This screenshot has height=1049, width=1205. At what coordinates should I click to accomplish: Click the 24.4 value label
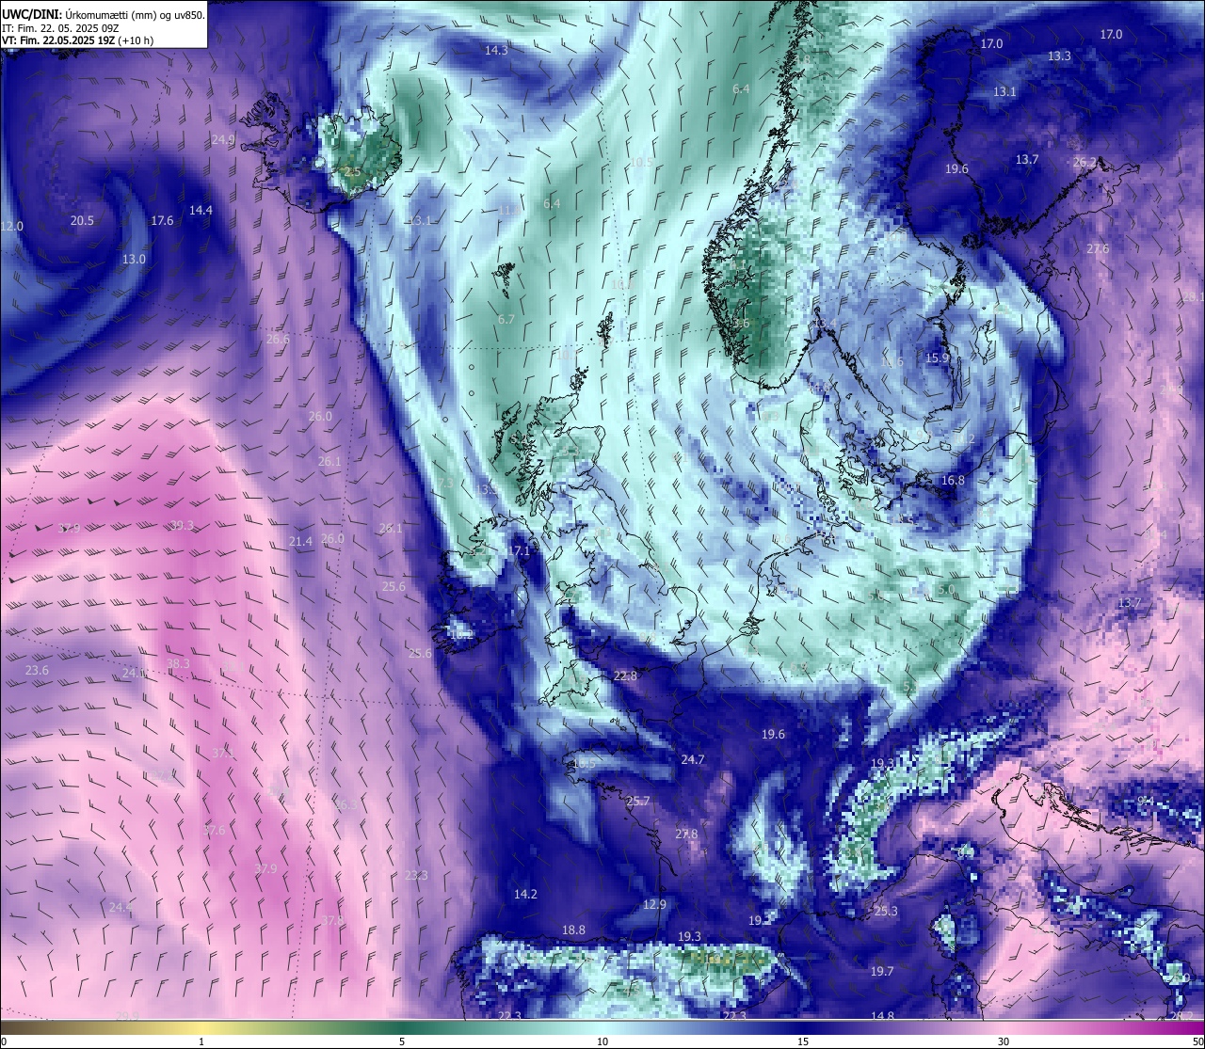click(x=120, y=908)
